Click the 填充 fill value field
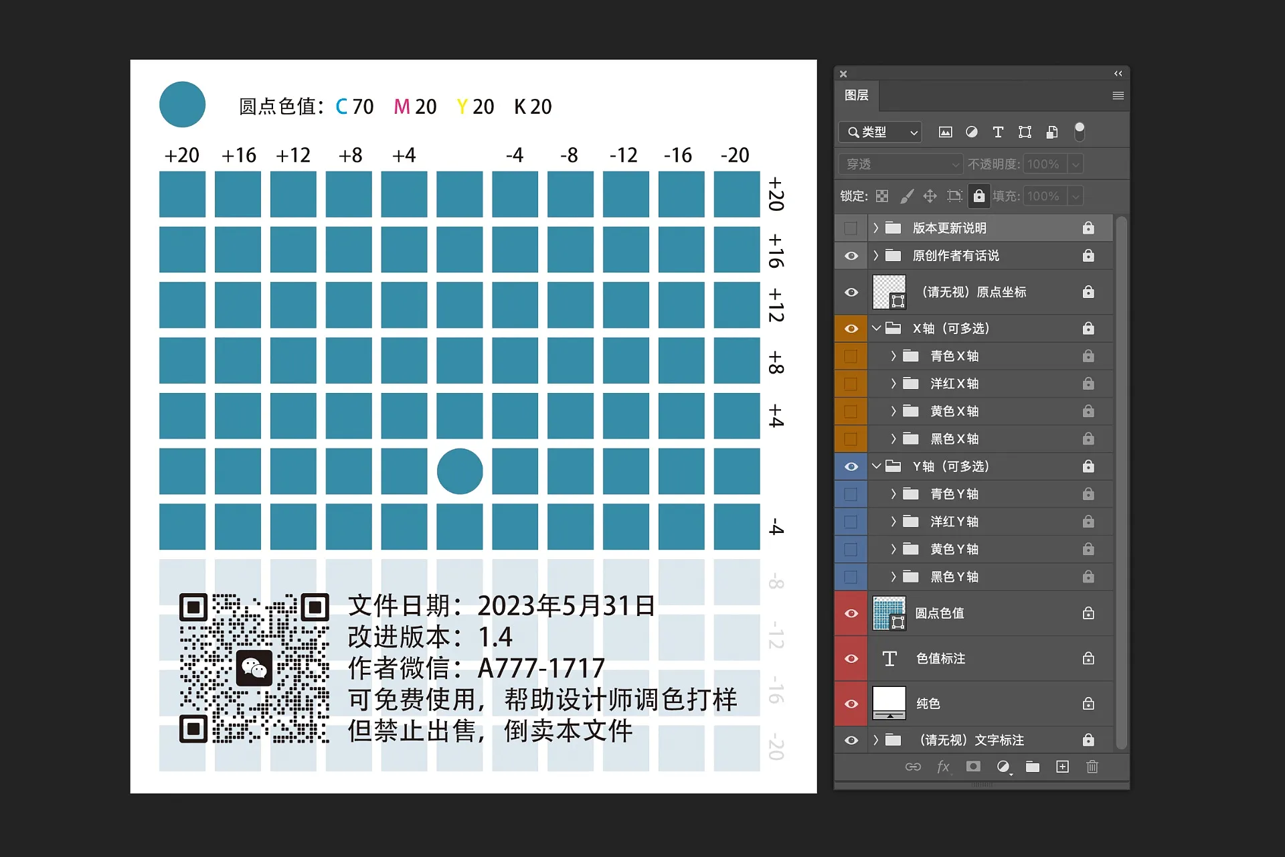Screen dimensions: 1285x857 (1045, 196)
